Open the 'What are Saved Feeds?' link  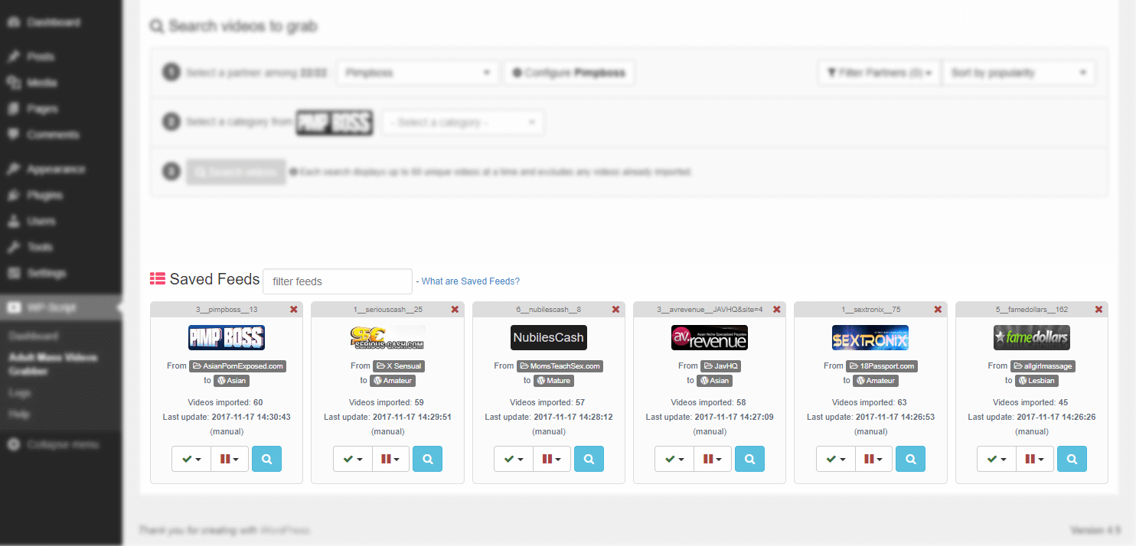[470, 281]
